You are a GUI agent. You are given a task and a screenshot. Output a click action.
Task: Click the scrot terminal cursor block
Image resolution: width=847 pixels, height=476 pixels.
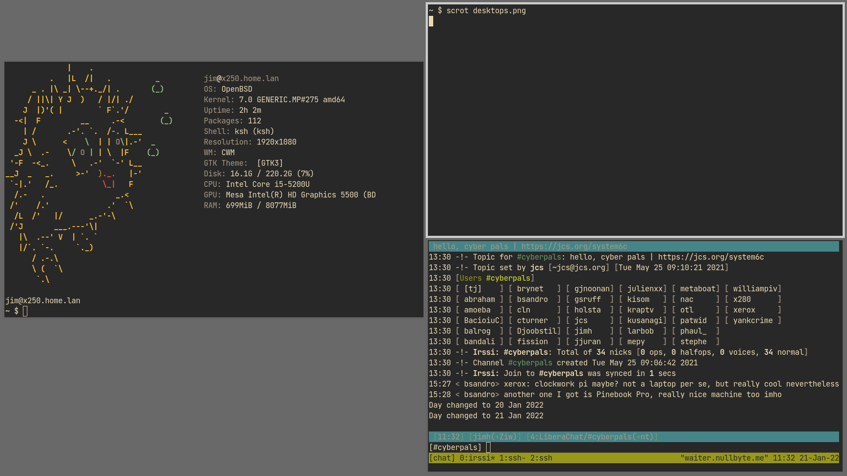click(x=431, y=21)
